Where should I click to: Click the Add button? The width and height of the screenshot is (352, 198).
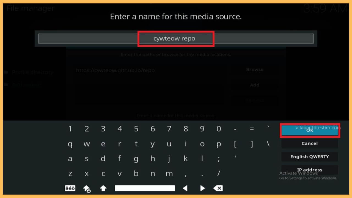[x=254, y=85]
